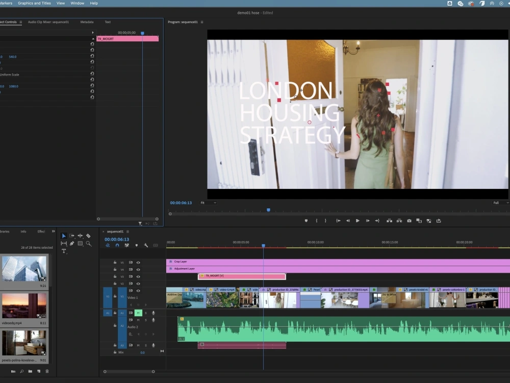Open Comparison View in Program monitor
Image resolution: width=510 pixels, height=383 pixels.
pyautogui.click(x=419, y=221)
